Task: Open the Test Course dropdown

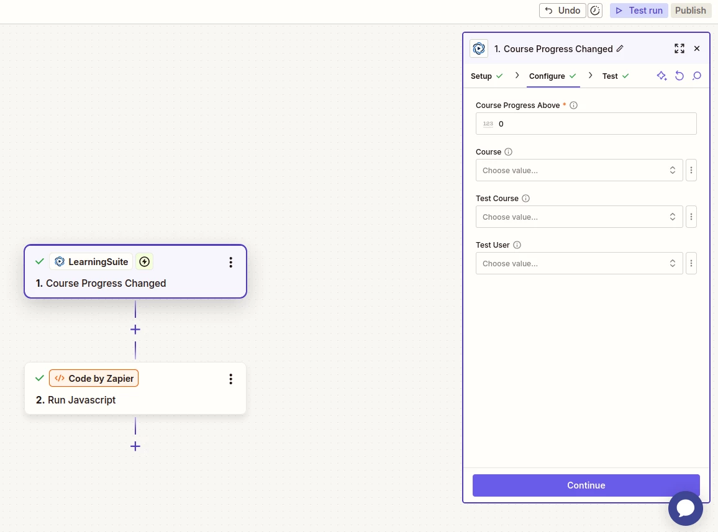Action: (x=579, y=217)
